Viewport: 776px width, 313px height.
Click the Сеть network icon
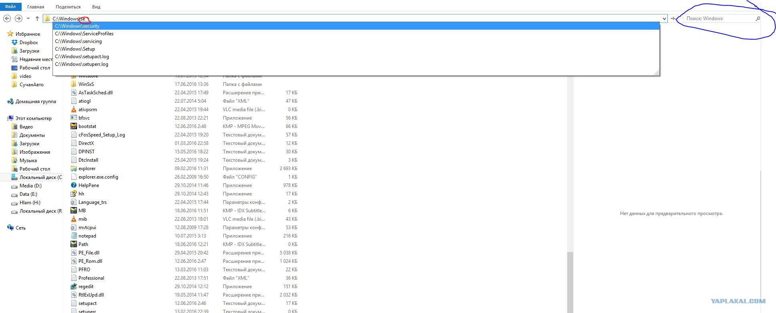point(10,228)
